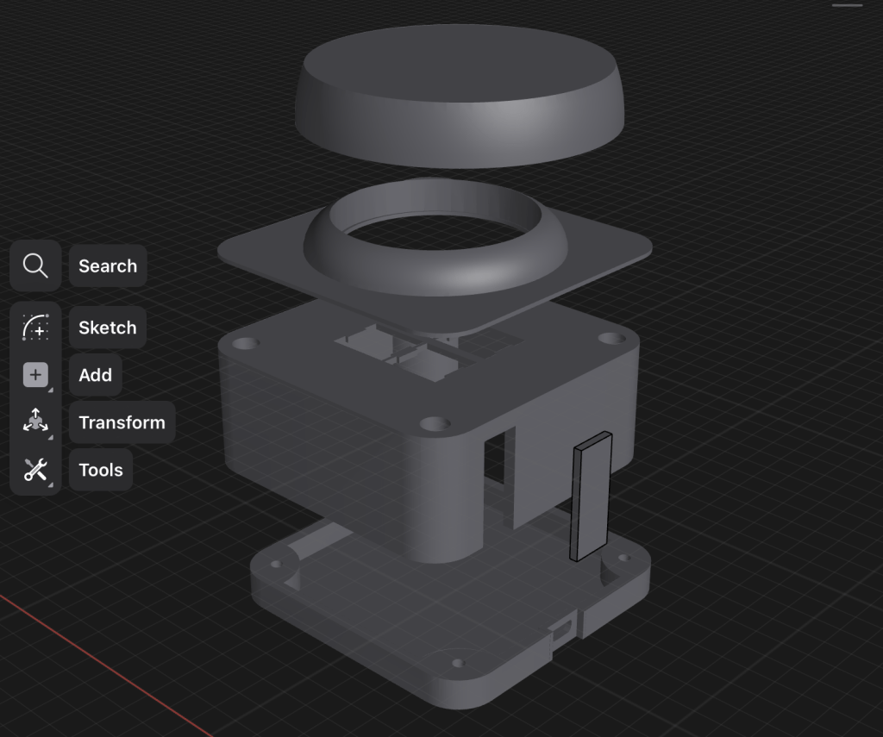Viewport: 883px width, 737px height.
Task: Tap the handle bar at top right
Action: tap(847, 5)
